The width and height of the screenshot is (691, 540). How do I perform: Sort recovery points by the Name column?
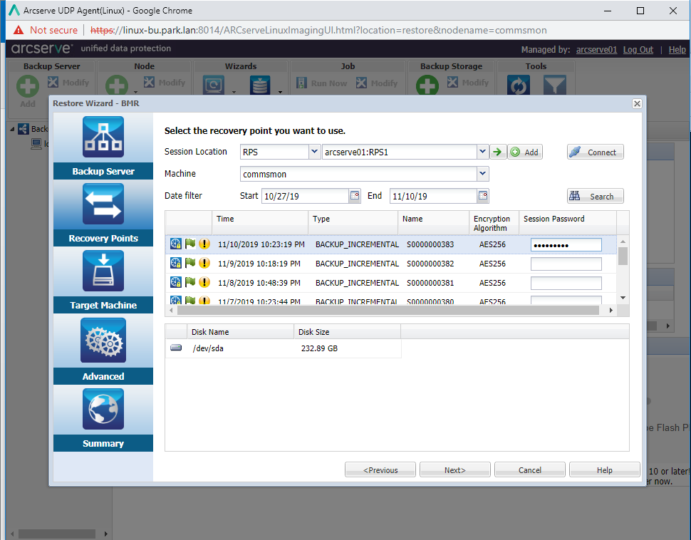pos(434,222)
